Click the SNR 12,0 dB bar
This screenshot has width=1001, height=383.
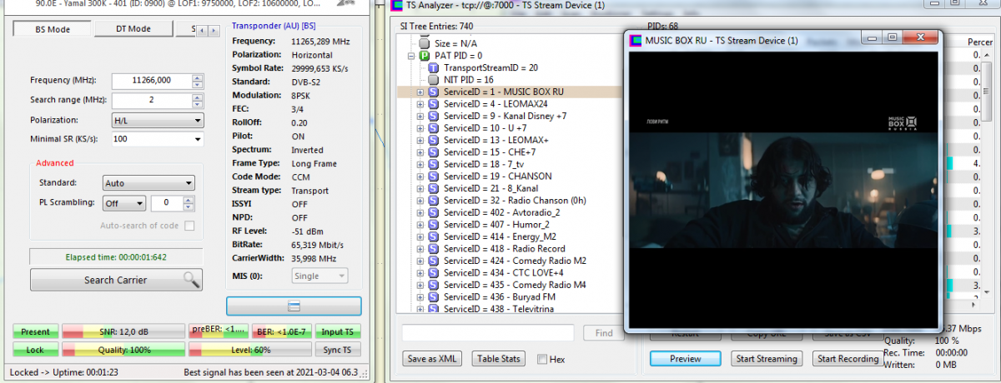123,331
